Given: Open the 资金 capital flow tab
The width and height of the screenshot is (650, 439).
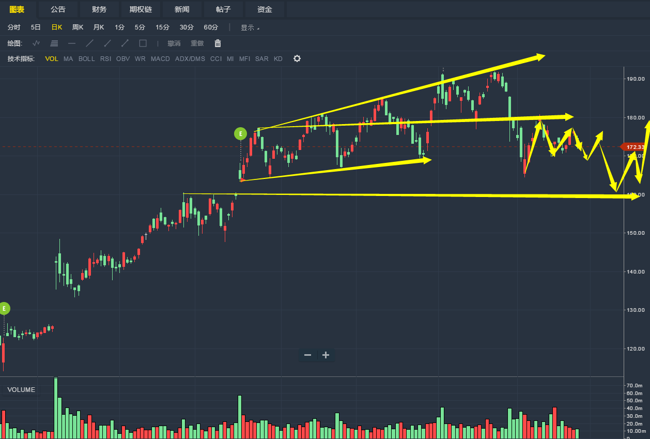Looking at the screenshot, I should tap(265, 9).
